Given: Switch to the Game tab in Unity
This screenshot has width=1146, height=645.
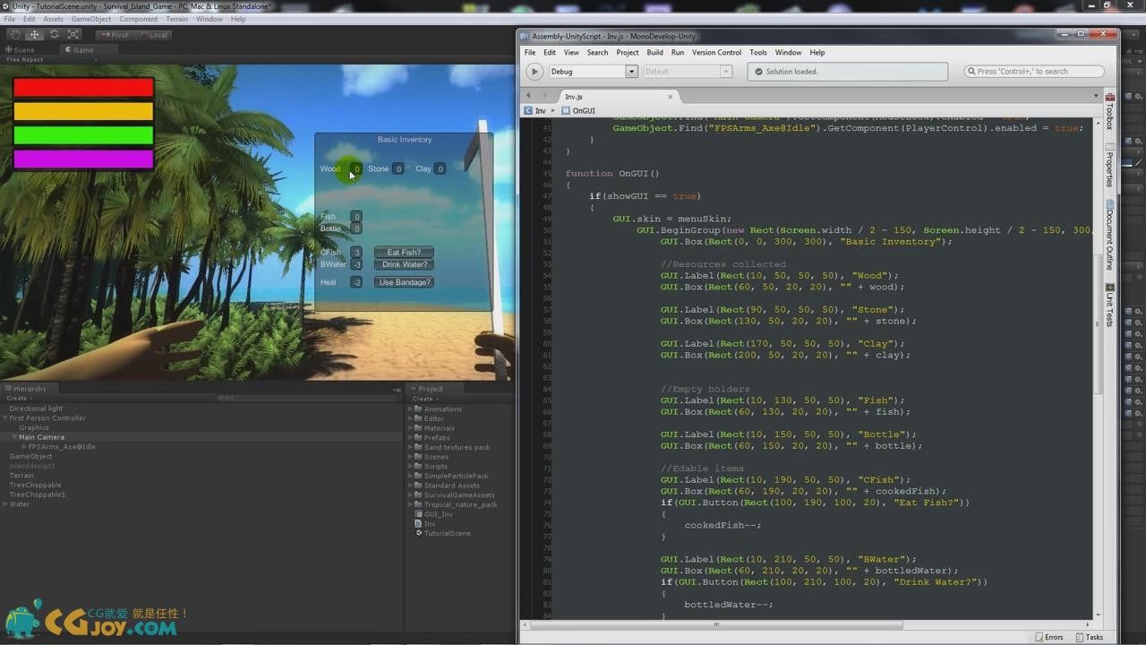Looking at the screenshot, I should point(79,50).
